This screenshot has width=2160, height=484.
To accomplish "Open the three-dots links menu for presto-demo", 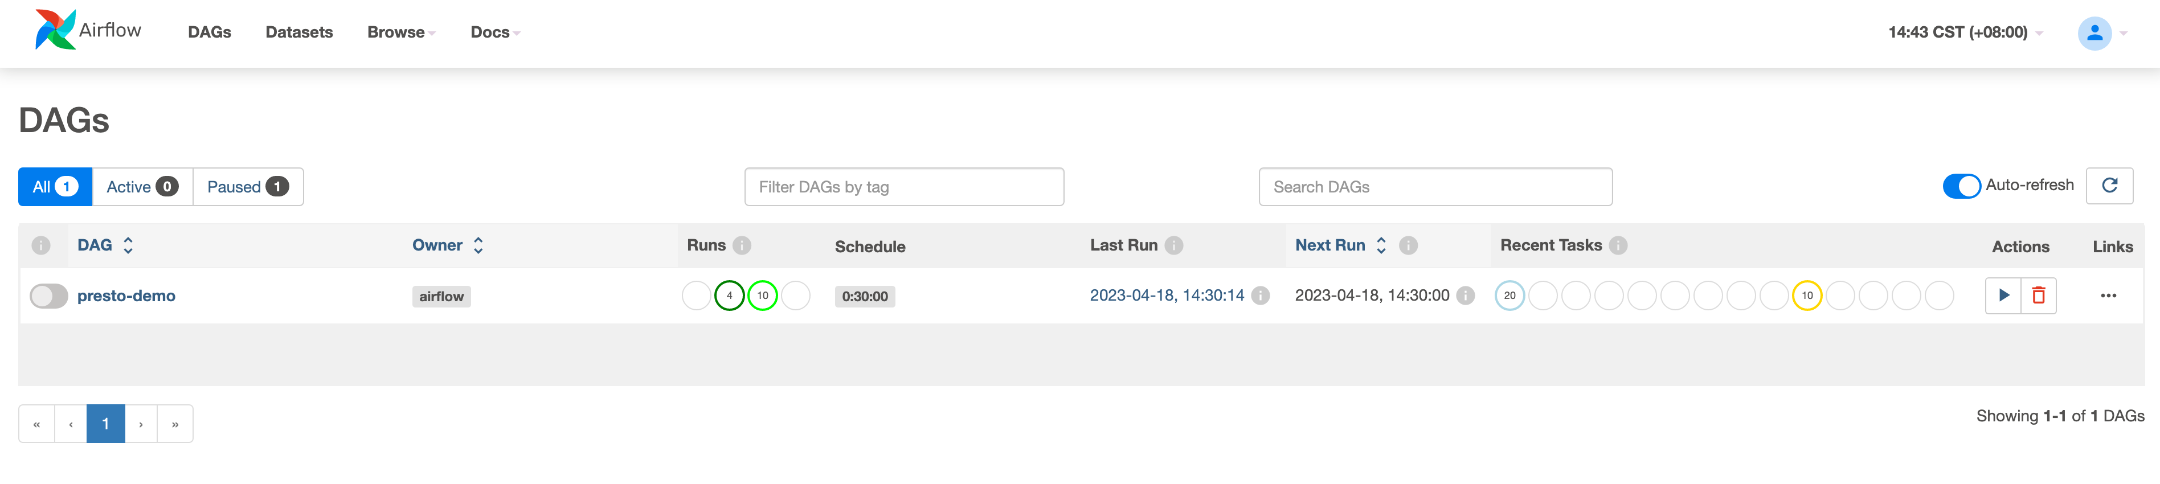I will tap(2108, 296).
